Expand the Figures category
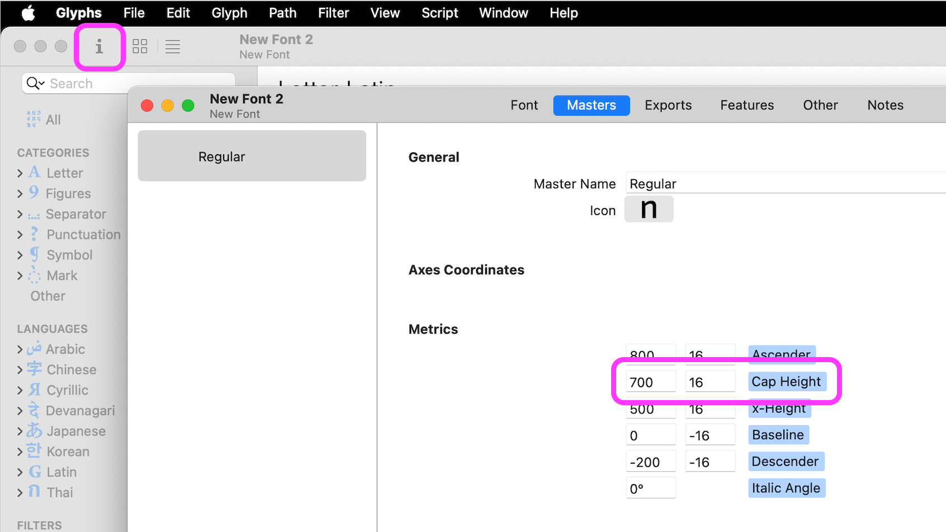946x532 pixels. [20, 194]
